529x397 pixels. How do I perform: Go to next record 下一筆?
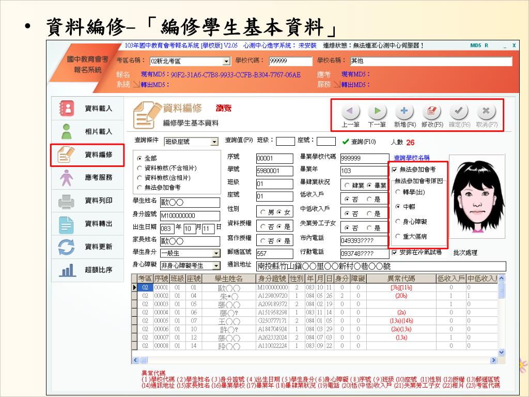coord(377,116)
